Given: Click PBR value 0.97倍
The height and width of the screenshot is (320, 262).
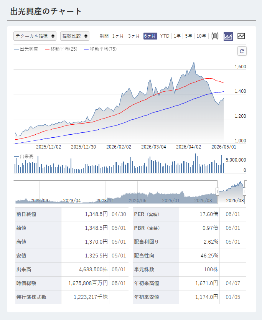Looking at the screenshot, I should [210, 228].
